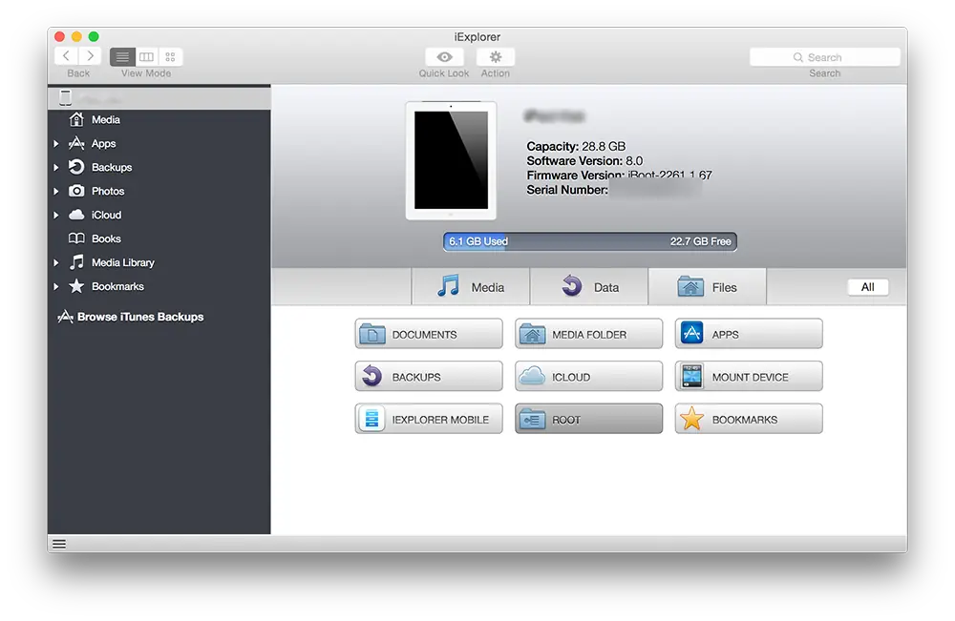955x621 pixels.
Task: Click the Firmware Version label
Action: (575, 176)
